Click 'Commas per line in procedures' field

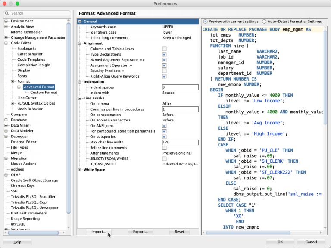(x=180, y=109)
